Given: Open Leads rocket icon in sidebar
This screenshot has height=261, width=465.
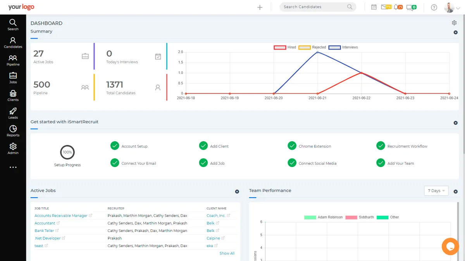Looking at the screenshot, I should coord(13,111).
